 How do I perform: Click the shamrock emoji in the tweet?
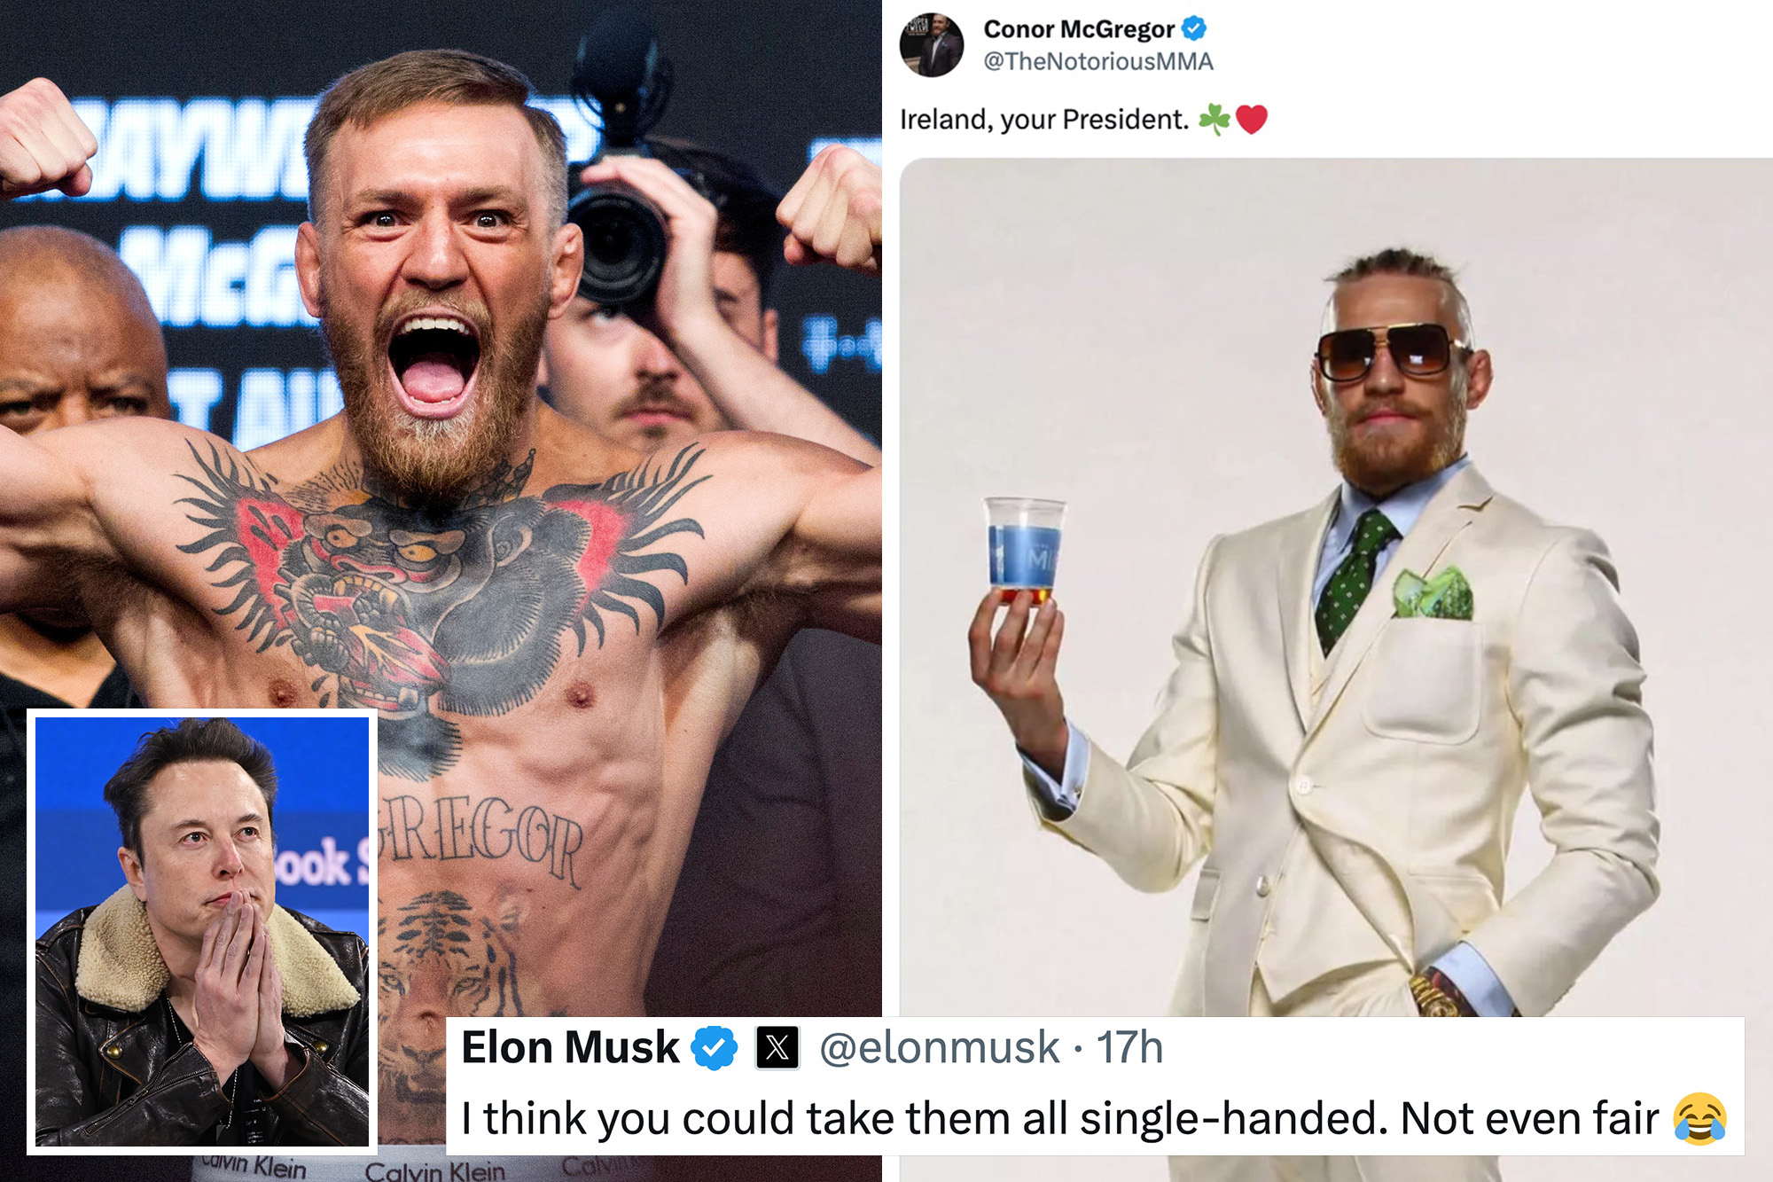[x=1215, y=119]
